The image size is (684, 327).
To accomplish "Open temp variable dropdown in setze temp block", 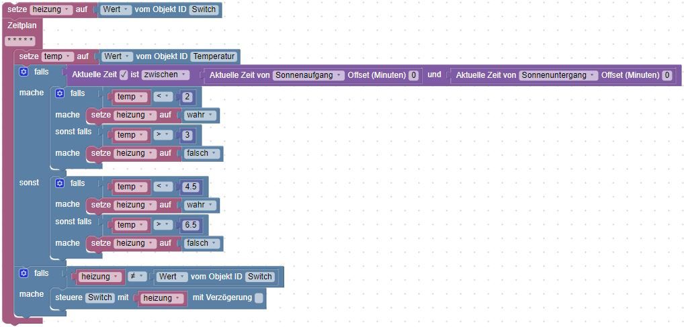I will coord(58,56).
